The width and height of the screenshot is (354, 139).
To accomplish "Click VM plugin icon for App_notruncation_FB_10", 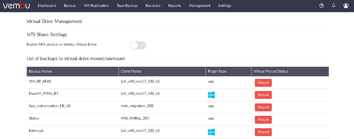I will point(211,106).
